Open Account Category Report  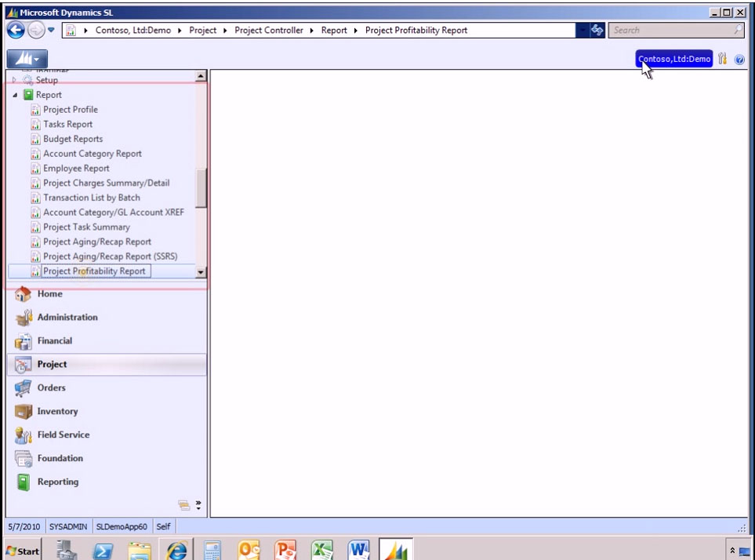93,154
